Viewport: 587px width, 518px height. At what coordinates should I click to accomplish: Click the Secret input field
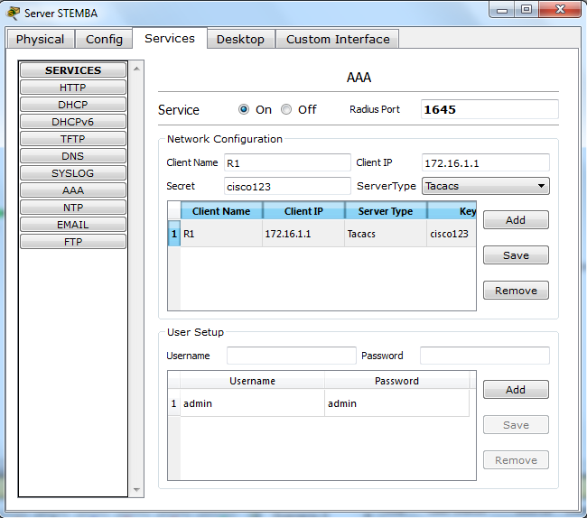click(x=287, y=186)
